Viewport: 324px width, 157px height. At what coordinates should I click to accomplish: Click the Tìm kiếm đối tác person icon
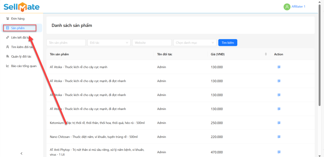[x=8, y=47]
